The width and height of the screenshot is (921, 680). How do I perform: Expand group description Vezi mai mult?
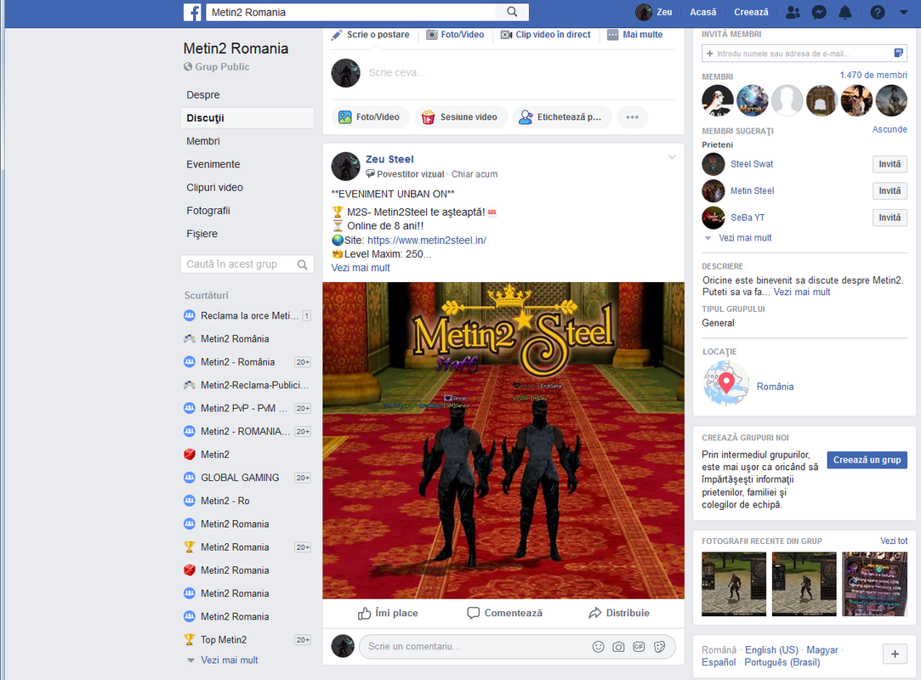click(802, 292)
